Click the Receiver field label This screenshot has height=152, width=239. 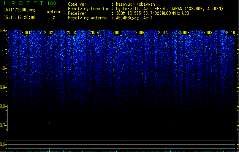pos(77,13)
